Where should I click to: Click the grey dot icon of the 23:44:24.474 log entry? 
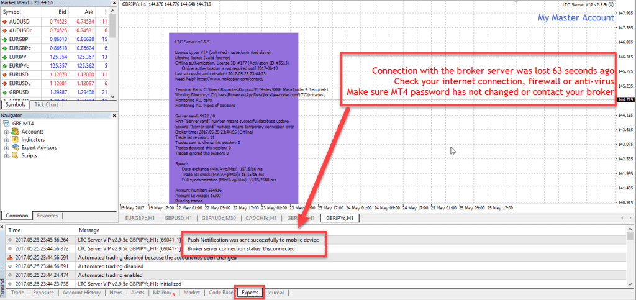coord(10,275)
